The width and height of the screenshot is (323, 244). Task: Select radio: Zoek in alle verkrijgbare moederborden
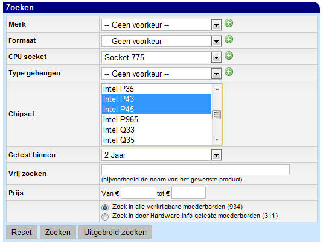tap(105, 208)
